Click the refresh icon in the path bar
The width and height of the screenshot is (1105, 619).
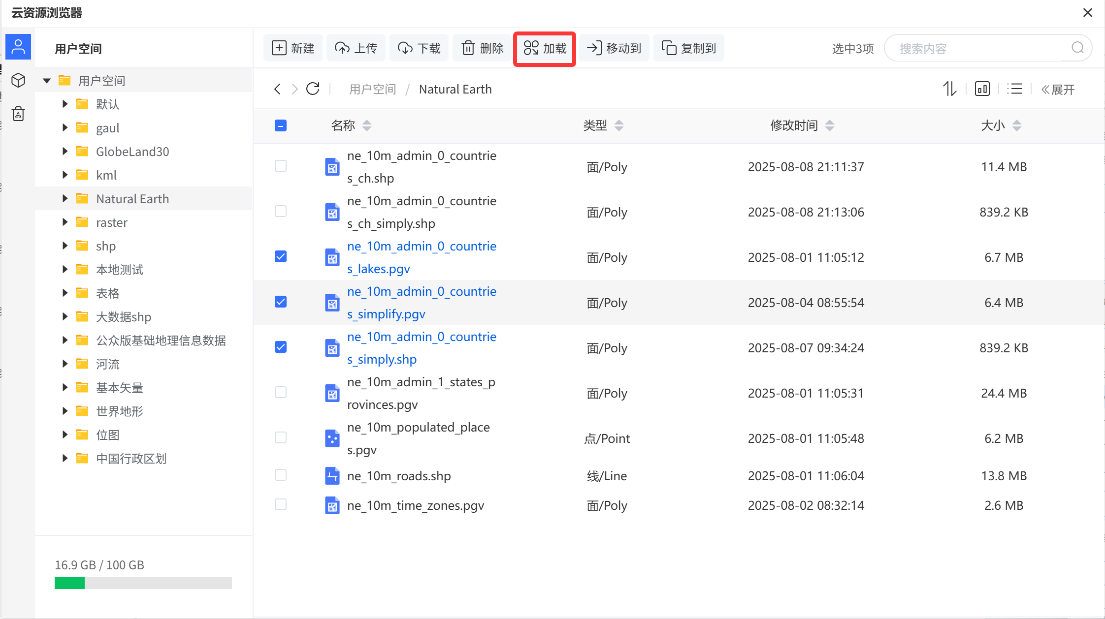pyautogui.click(x=313, y=89)
